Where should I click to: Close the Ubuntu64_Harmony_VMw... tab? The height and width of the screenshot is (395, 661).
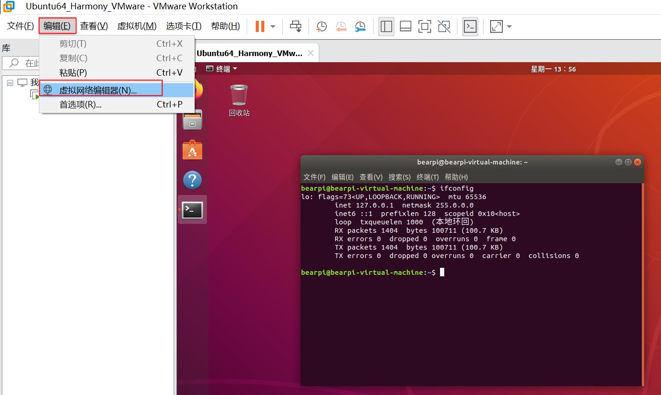point(310,53)
